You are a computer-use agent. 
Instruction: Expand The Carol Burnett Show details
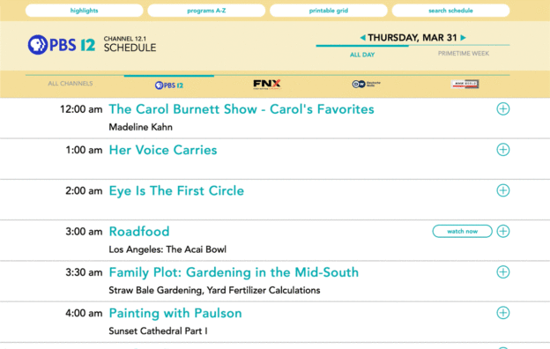click(x=503, y=108)
